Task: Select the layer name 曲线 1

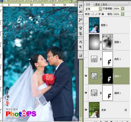Action: click(117, 93)
